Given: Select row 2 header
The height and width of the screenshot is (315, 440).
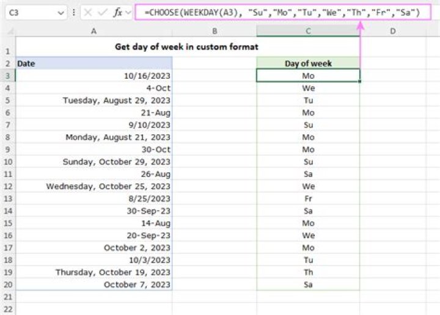Looking at the screenshot, I should 7,63.
